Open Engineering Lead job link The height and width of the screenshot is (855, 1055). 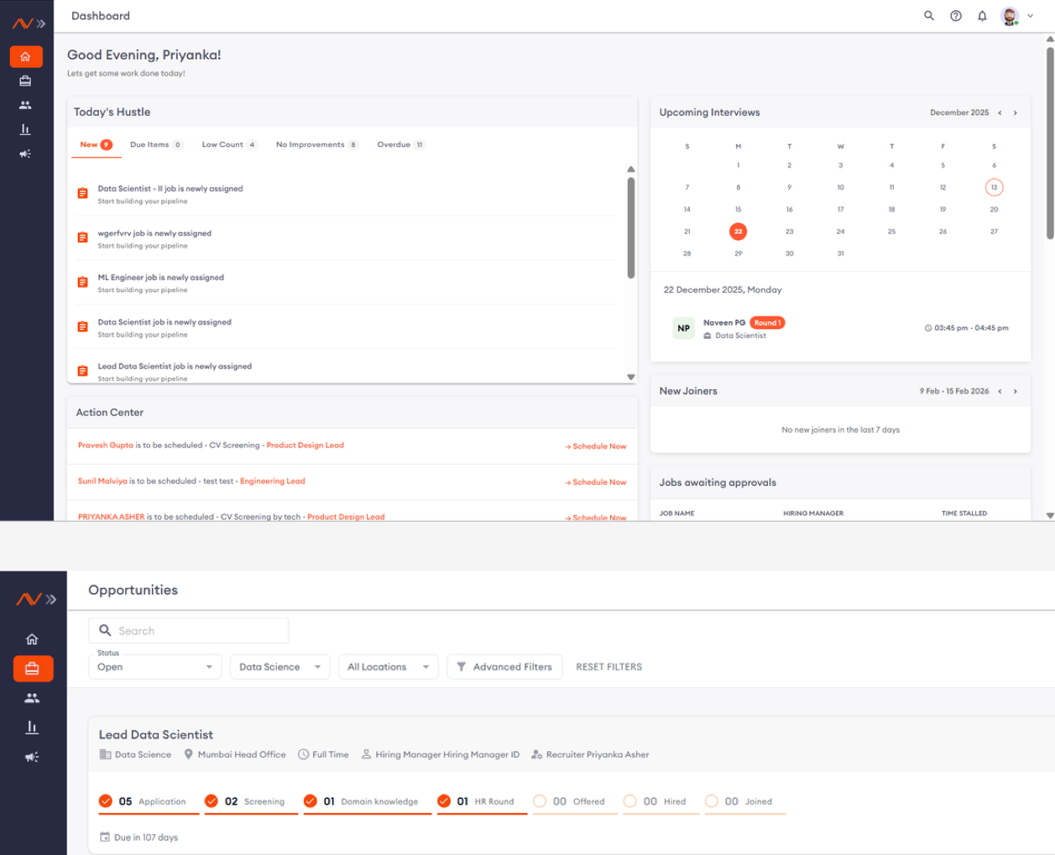coord(273,482)
